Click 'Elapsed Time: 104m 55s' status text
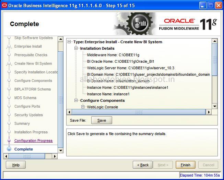 click(200, 175)
